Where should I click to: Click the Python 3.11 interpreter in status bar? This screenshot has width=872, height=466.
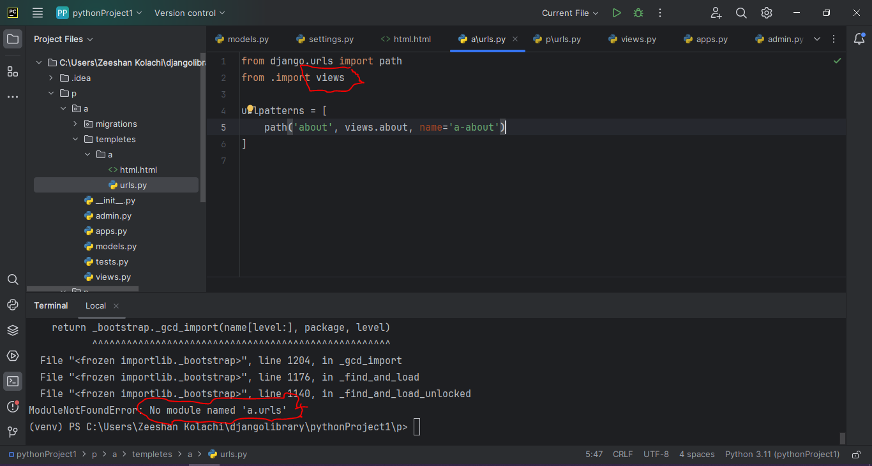click(x=782, y=455)
